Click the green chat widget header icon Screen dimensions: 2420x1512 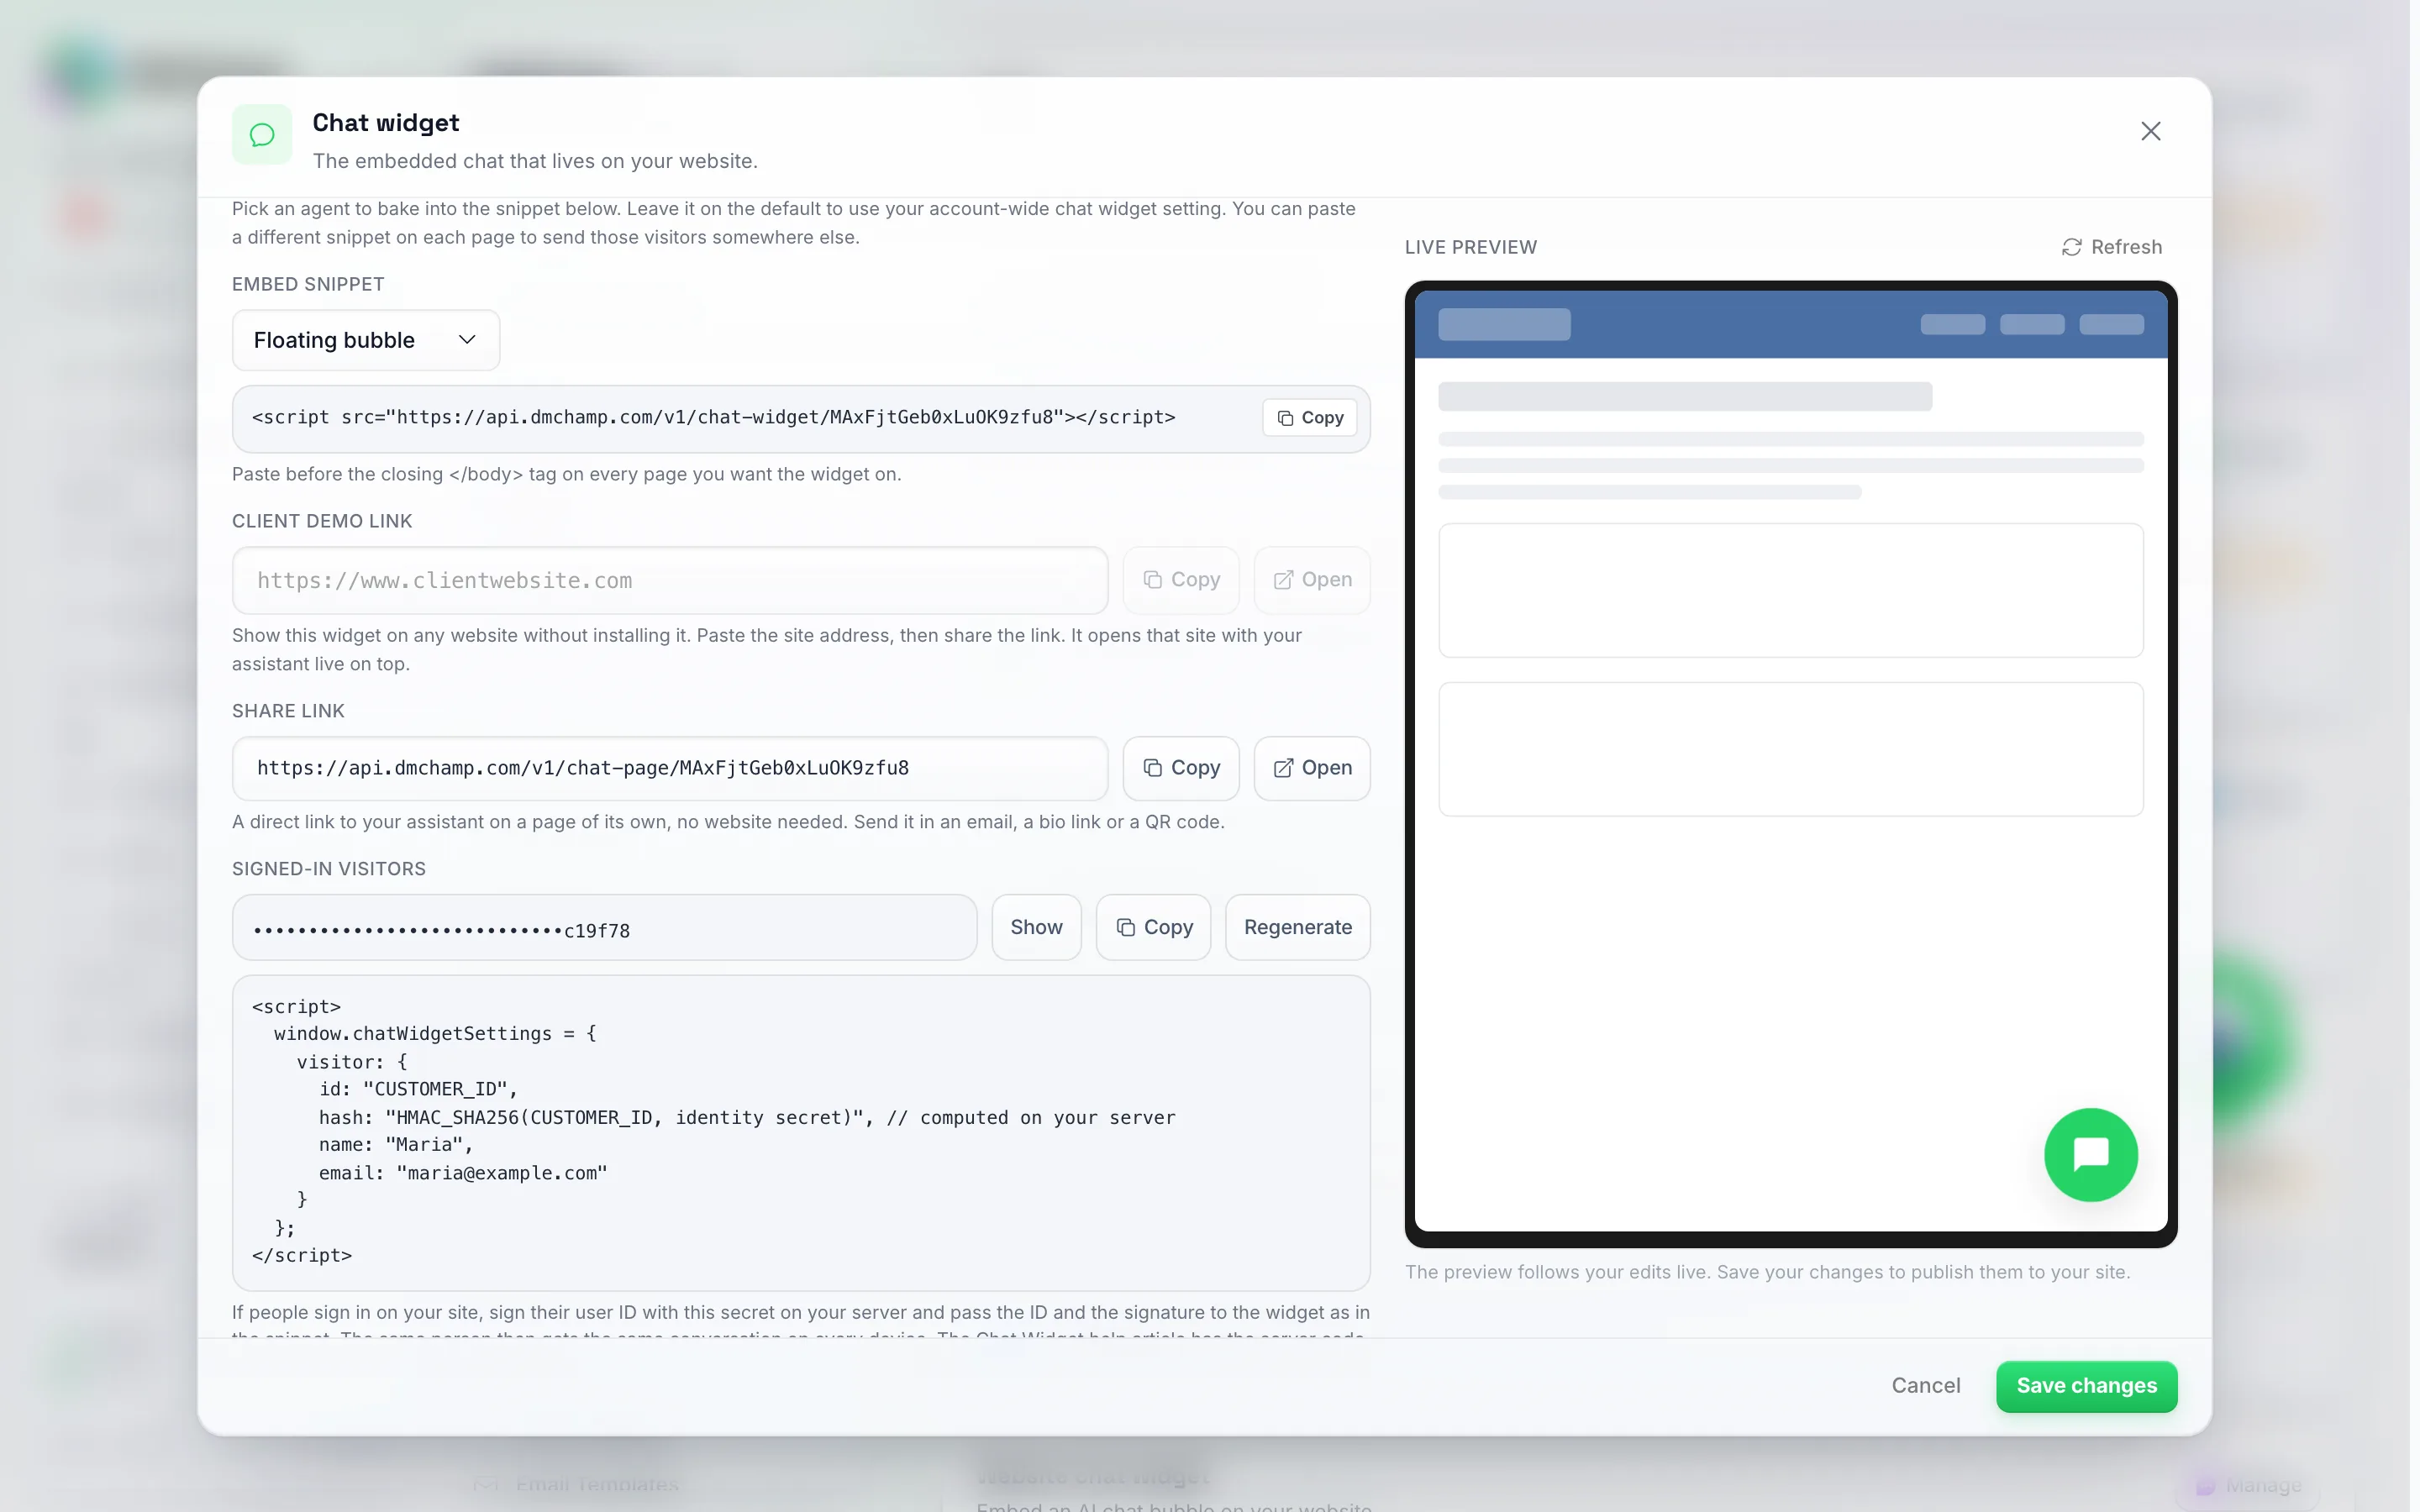(262, 134)
